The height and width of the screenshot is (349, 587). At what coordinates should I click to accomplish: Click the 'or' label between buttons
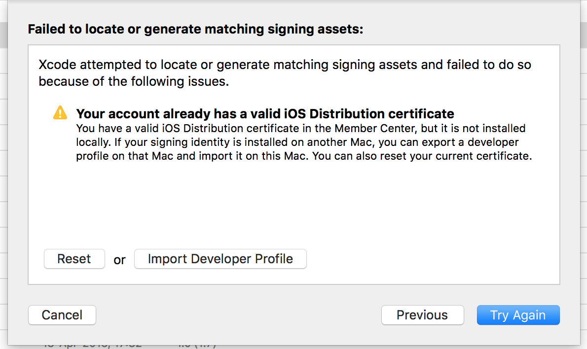click(119, 260)
